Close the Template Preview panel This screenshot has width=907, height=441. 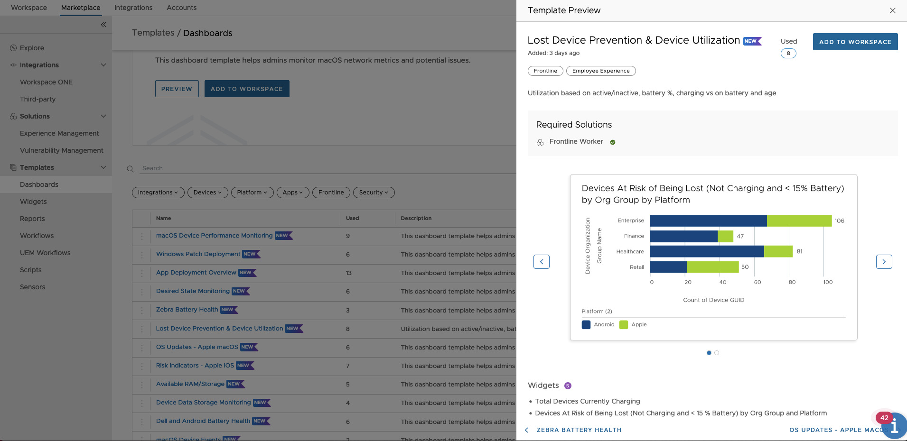[892, 10]
